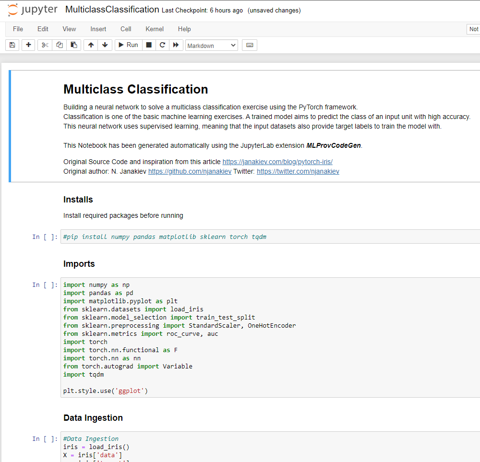Click the Imports heading
The image size is (480, 462).
tap(79, 264)
